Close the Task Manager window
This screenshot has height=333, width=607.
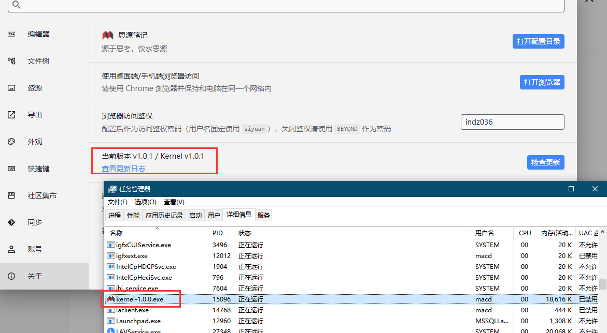pos(595,189)
